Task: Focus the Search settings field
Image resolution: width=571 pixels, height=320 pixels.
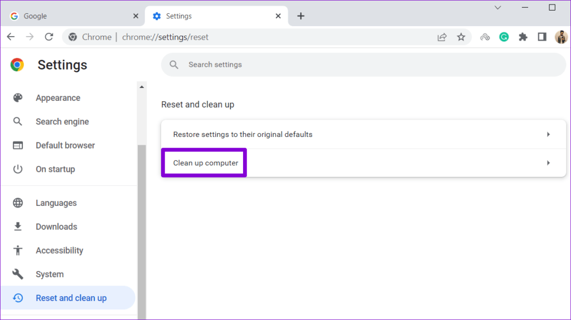Action: coord(364,65)
